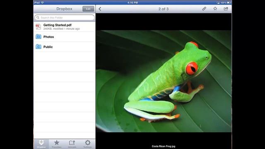Click the Edit button

88,9
